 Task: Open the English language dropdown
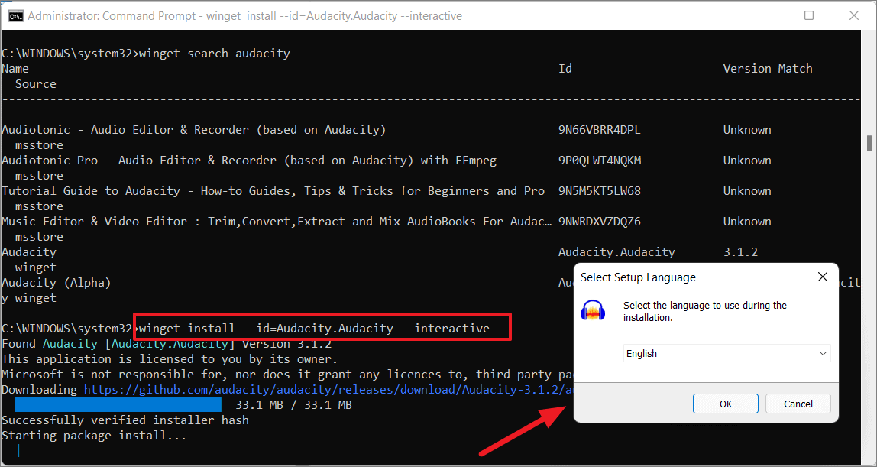point(727,353)
